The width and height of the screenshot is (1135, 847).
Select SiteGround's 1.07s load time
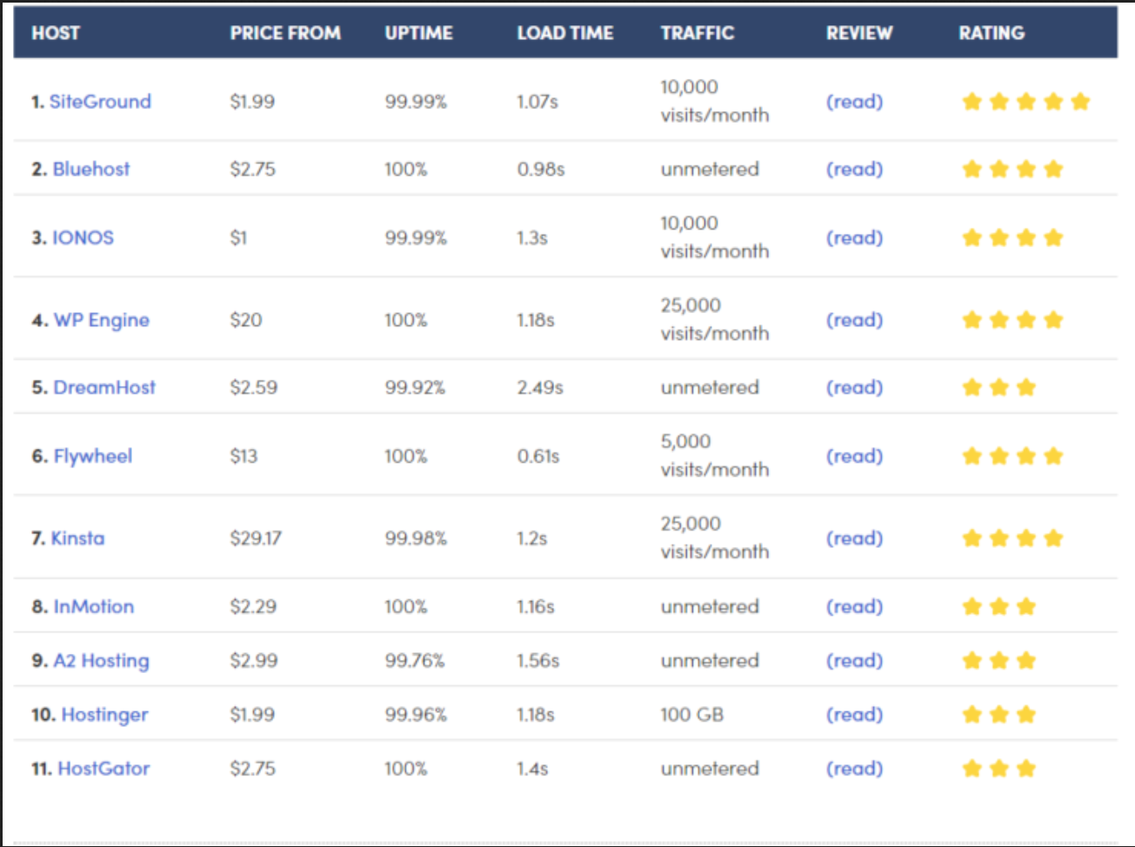[537, 102]
